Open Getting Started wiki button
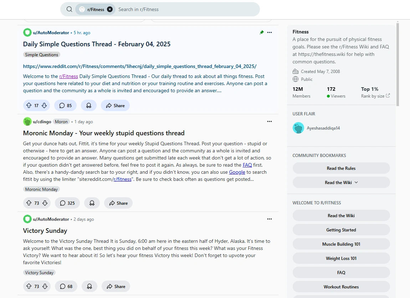 (341, 230)
